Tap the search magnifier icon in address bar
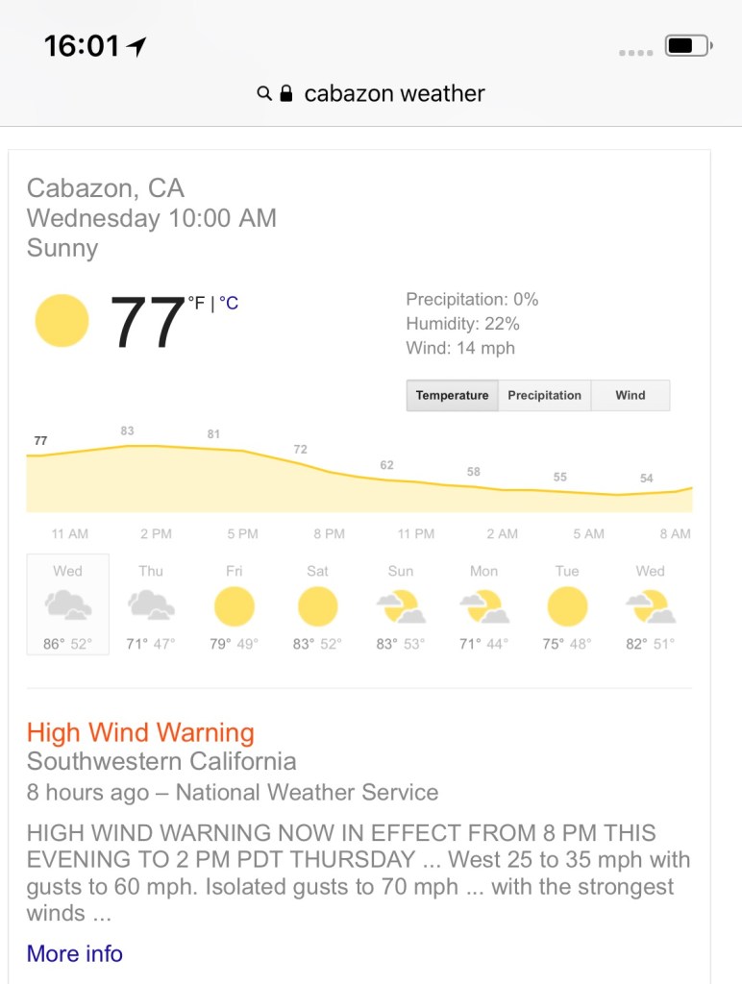742x984 pixels. tap(264, 93)
